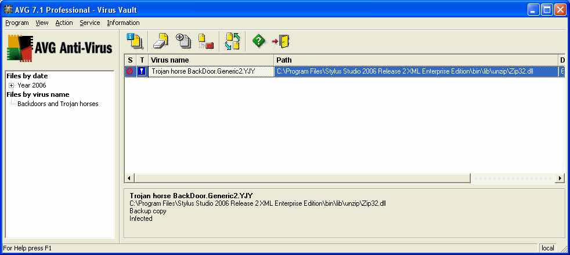The width and height of the screenshot is (570, 255).
Task: Sort by the Virus name column header
Action: point(211,60)
